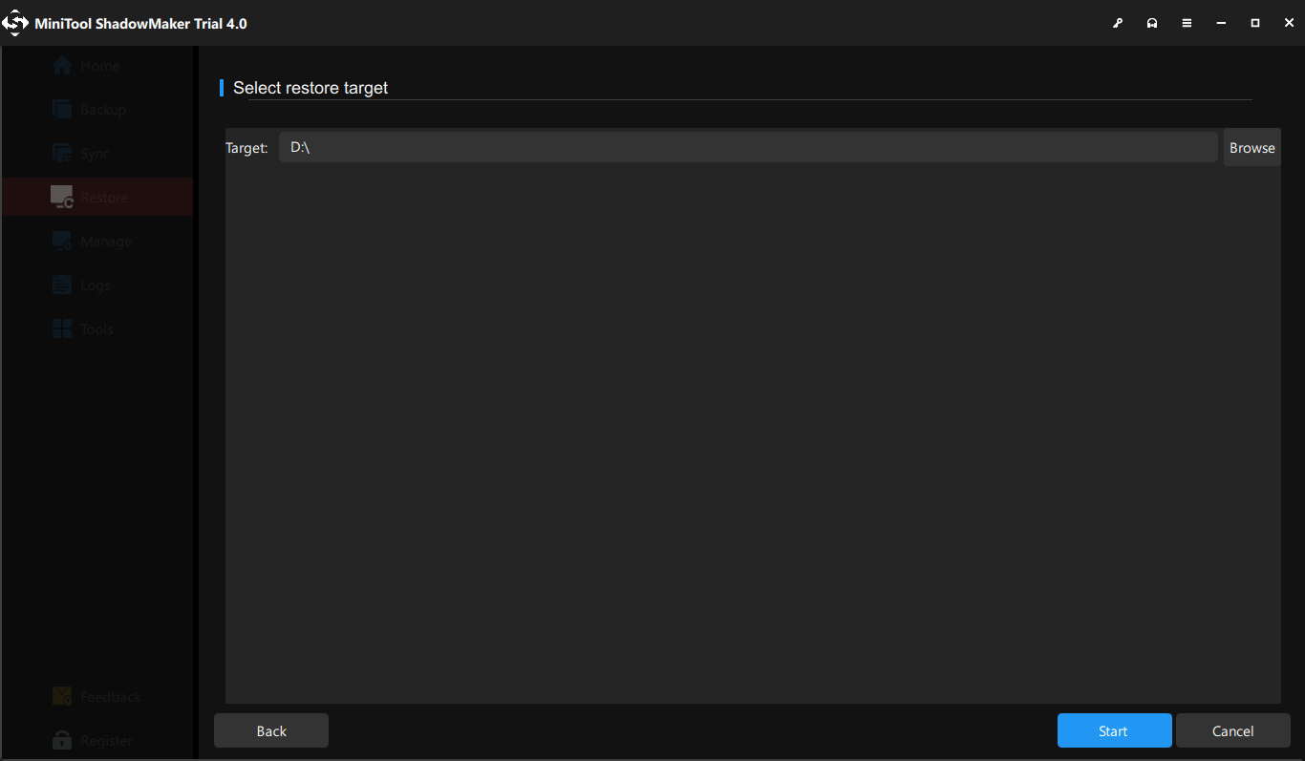The image size is (1305, 761).
Task: Click the Register lock icon in sidebar
Action: click(x=62, y=741)
